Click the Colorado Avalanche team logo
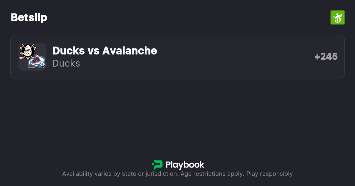 point(37,61)
